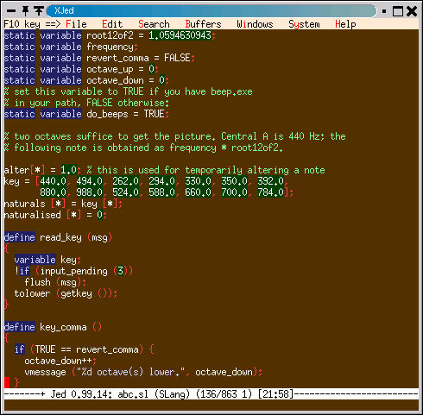Image resolution: width=423 pixels, height=415 pixels.
Task: Maximize the XJed window
Action: (x=398, y=11)
